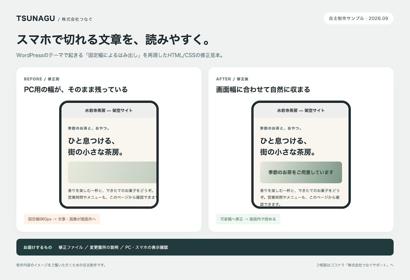Viewport: 410px width, 280px height.
Task: Open the ご相談はココナラ support link
Action: [355, 265]
